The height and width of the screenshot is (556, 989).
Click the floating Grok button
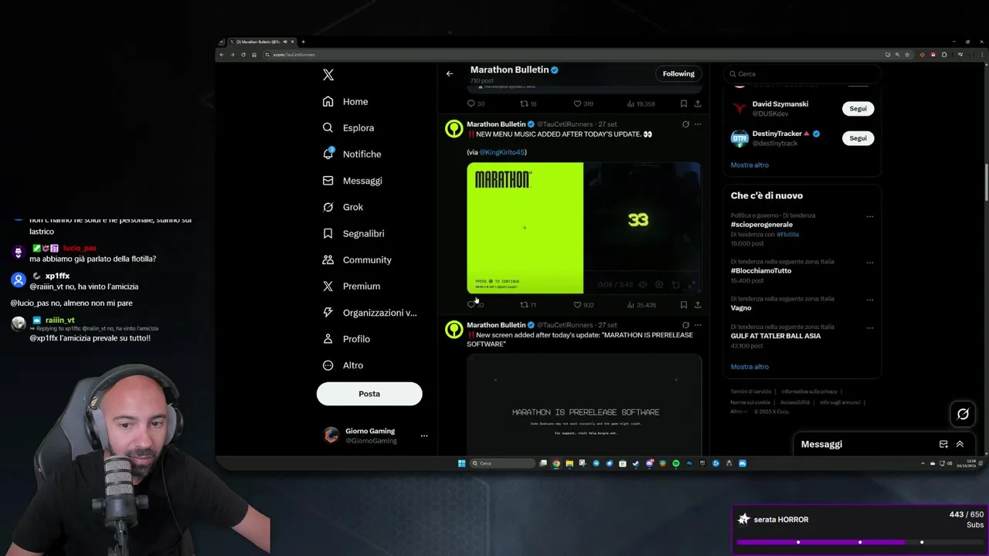point(963,414)
